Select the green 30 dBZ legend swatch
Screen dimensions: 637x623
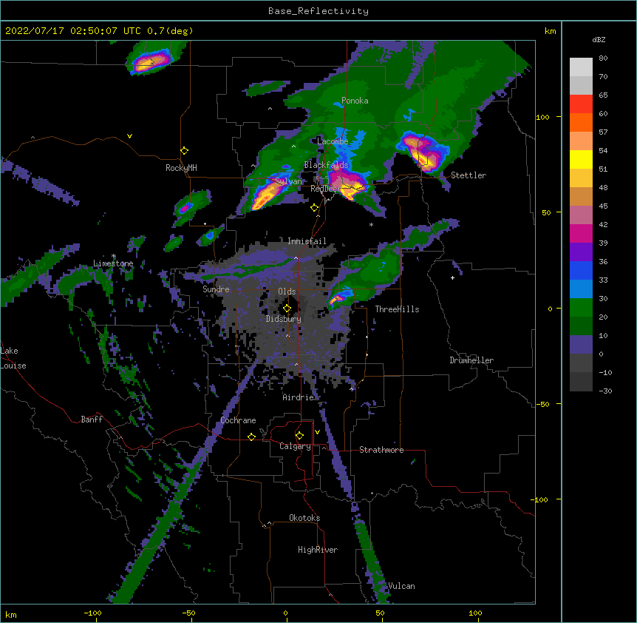pos(581,308)
